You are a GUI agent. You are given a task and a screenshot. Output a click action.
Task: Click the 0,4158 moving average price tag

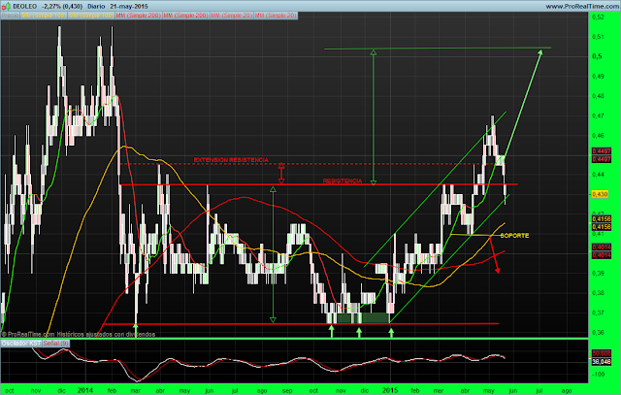click(602, 227)
